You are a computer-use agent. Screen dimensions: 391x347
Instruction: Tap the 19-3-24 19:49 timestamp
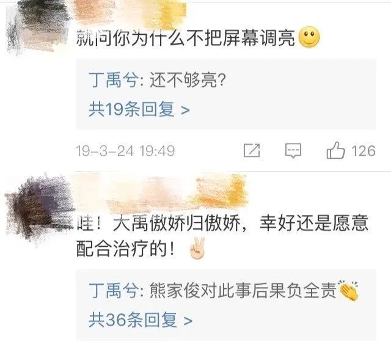125,151
